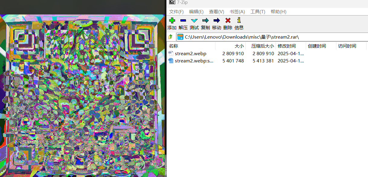Image resolution: width=368 pixels, height=177 pixels.
Task: Select the stream2.webp:s... file name
Action: tap(194, 61)
